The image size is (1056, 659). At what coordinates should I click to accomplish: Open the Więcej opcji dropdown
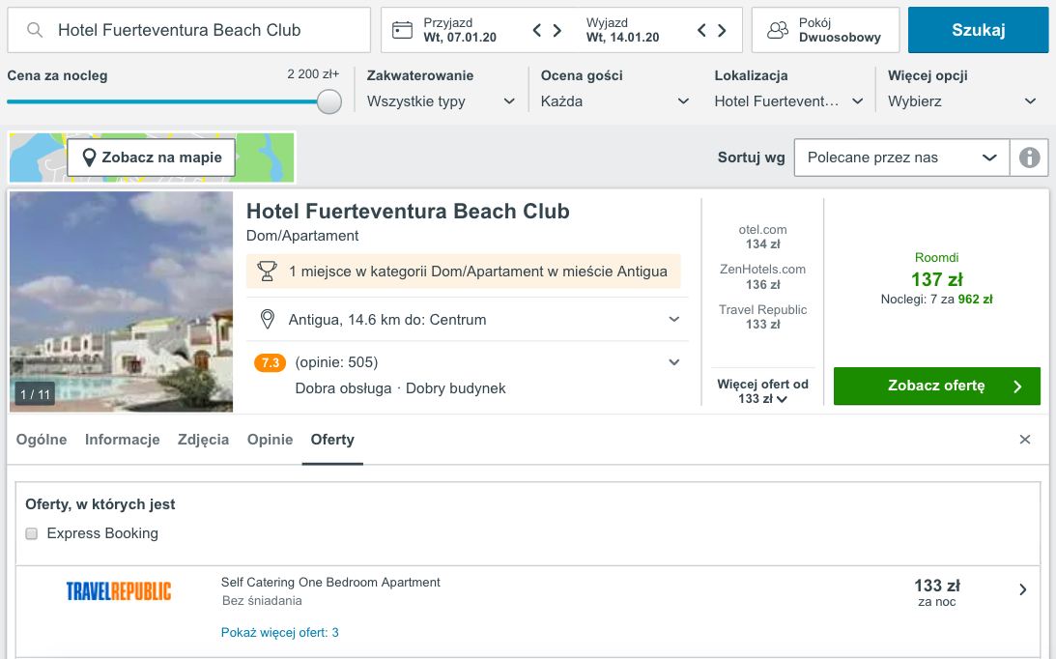961,101
